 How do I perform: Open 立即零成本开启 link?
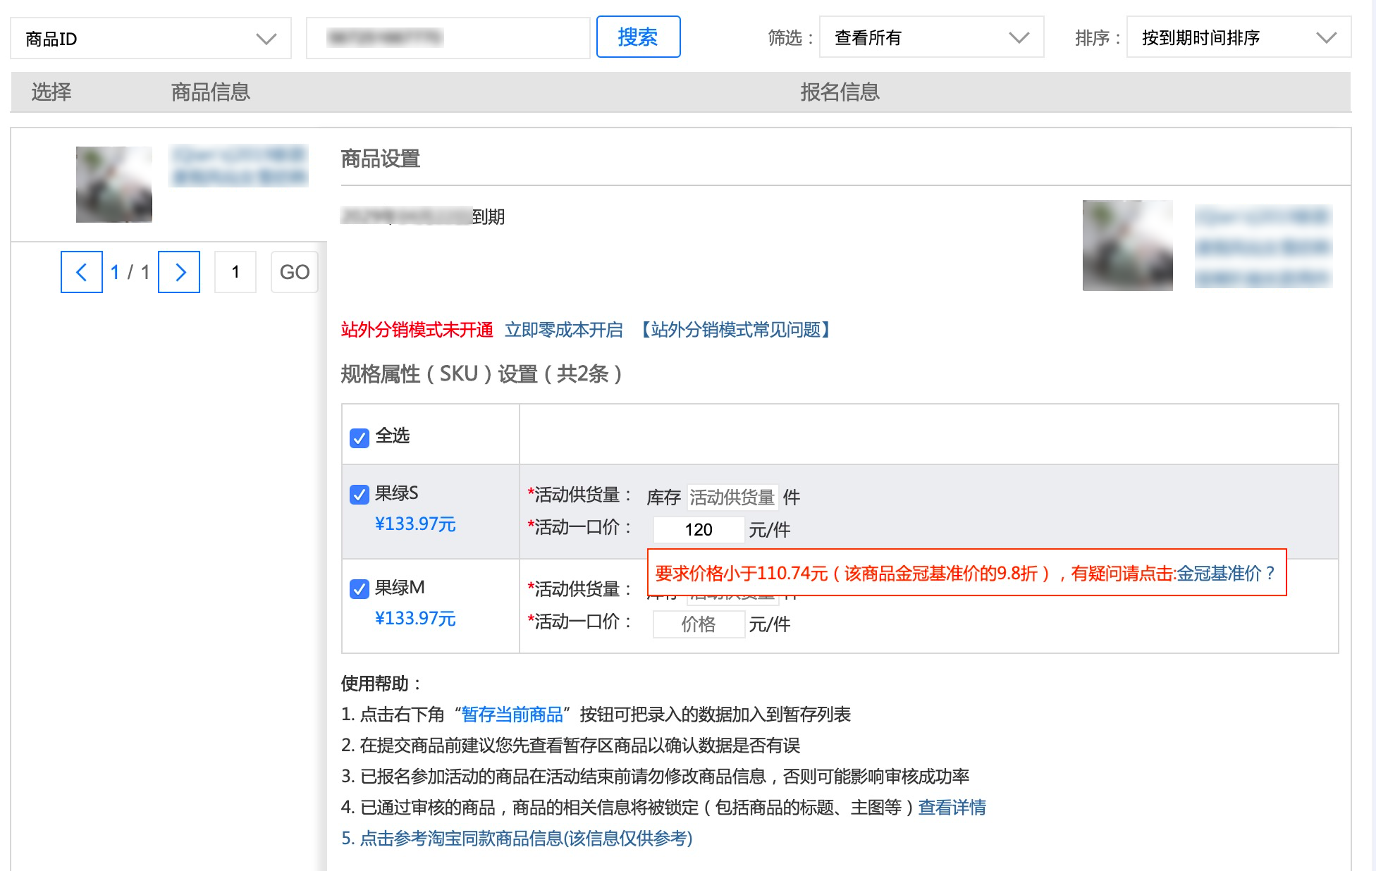[x=563, y=330]
